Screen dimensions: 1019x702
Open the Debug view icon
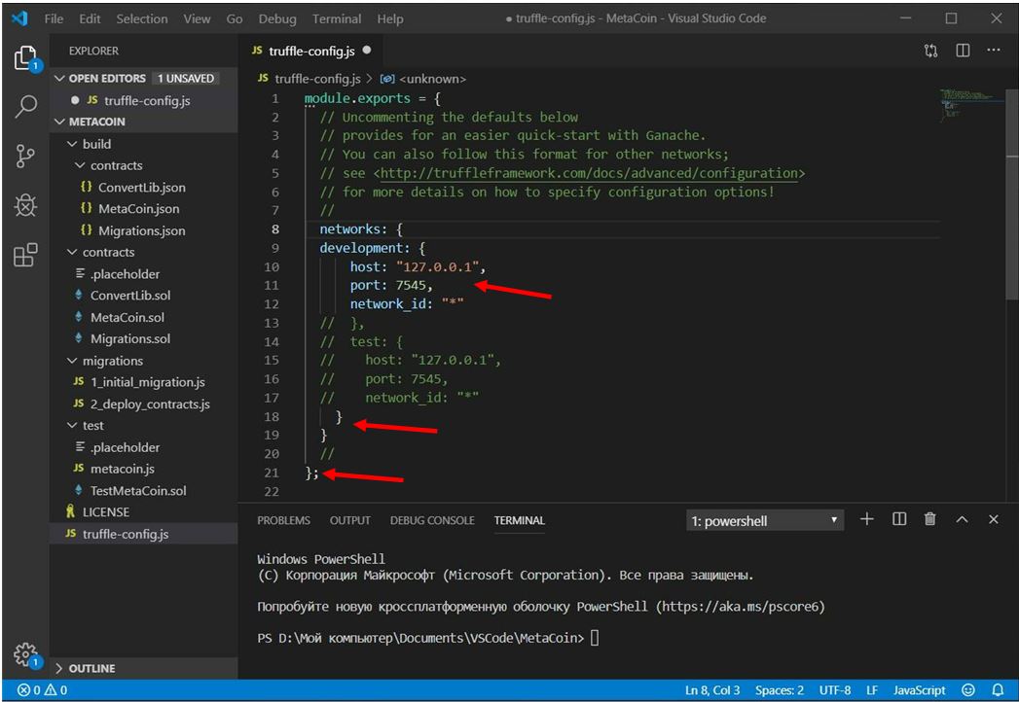coord(25,205)
